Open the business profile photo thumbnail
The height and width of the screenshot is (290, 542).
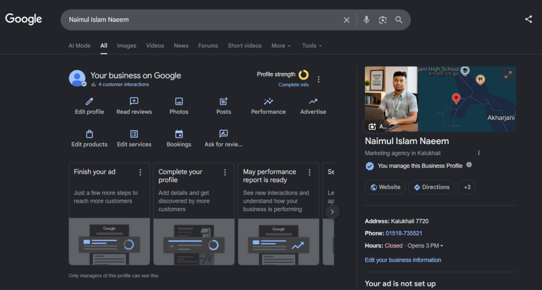point(391,99)
